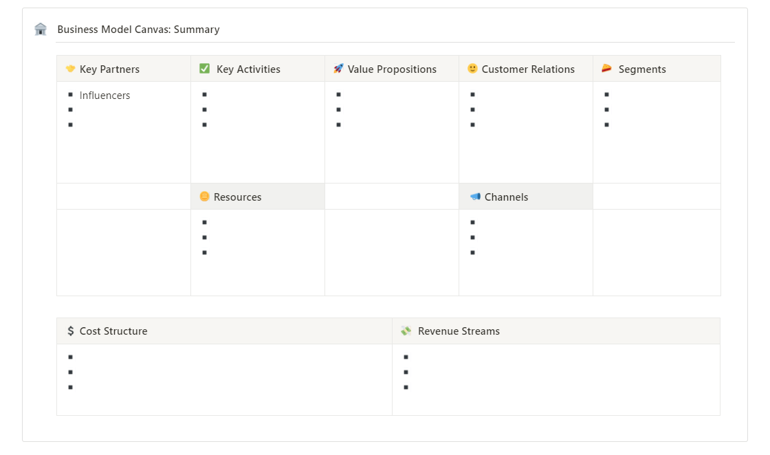Select the first bullet under Revenue Streams

[x=406, y=356]
